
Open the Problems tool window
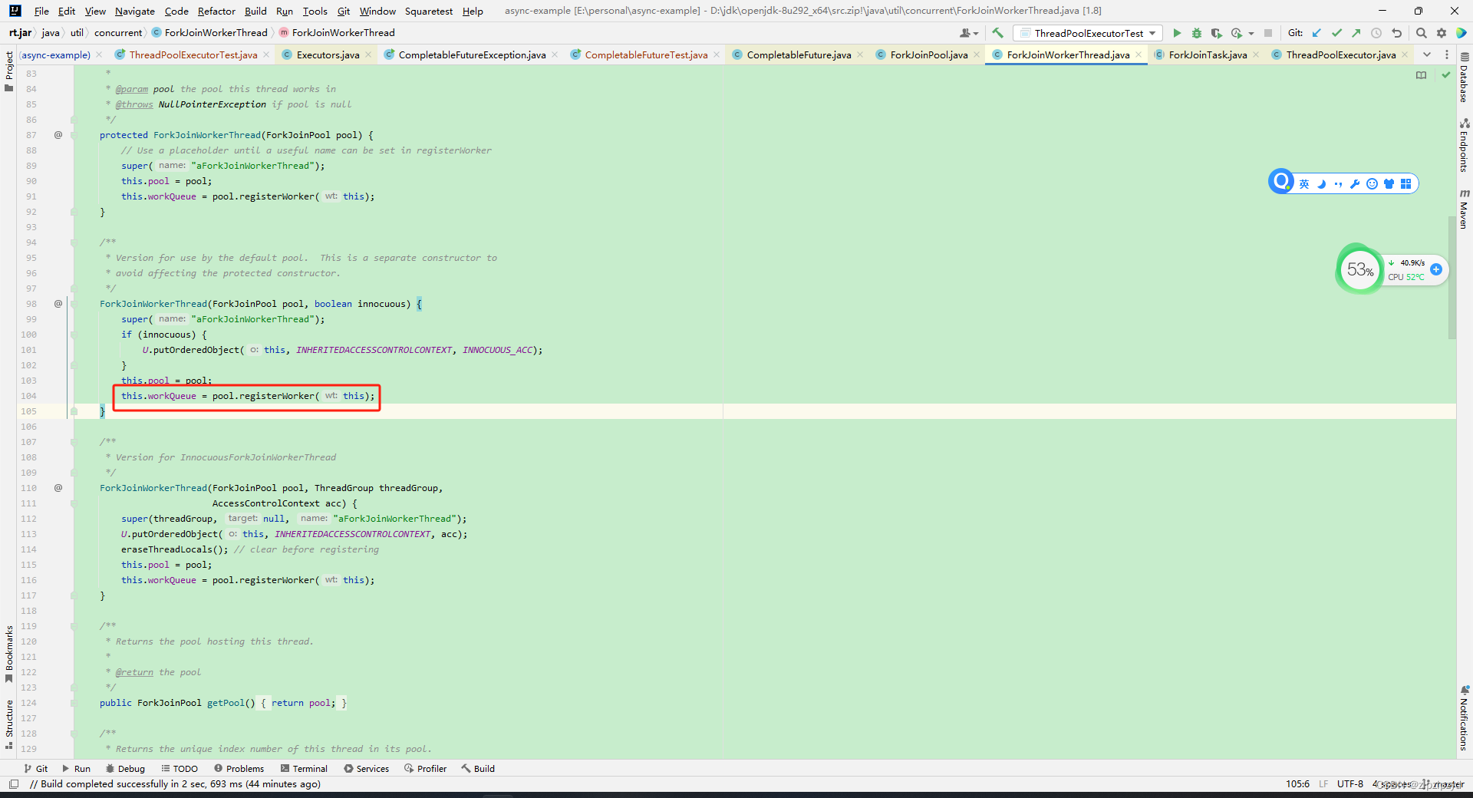[239, 768]
